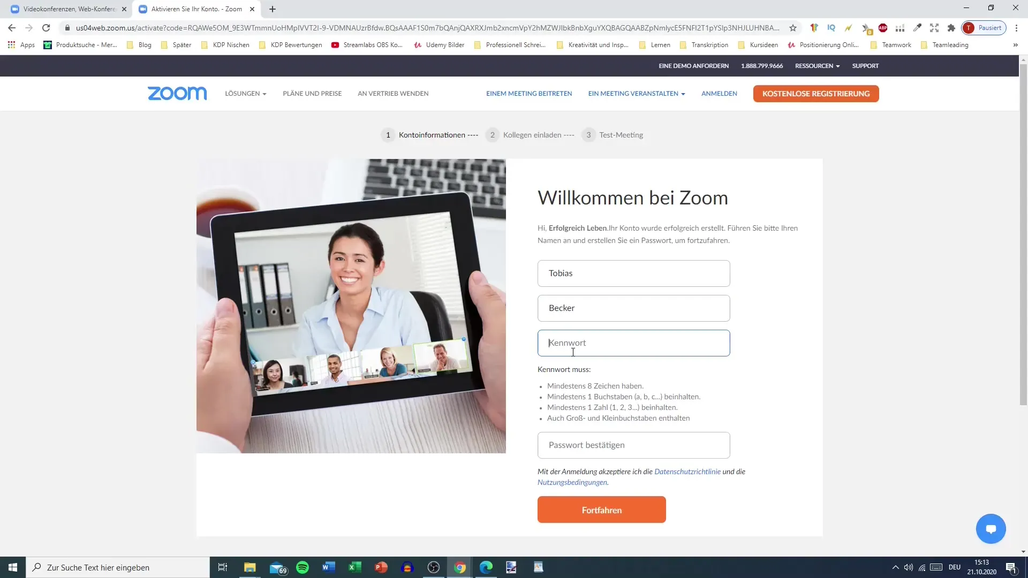Click the Chrome icon in the taskbar
The image size is (1028, 578).
coord(459,567)
